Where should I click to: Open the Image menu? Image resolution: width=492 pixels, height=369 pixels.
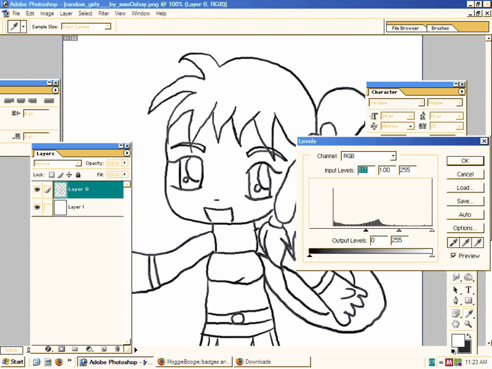[47, 14]
